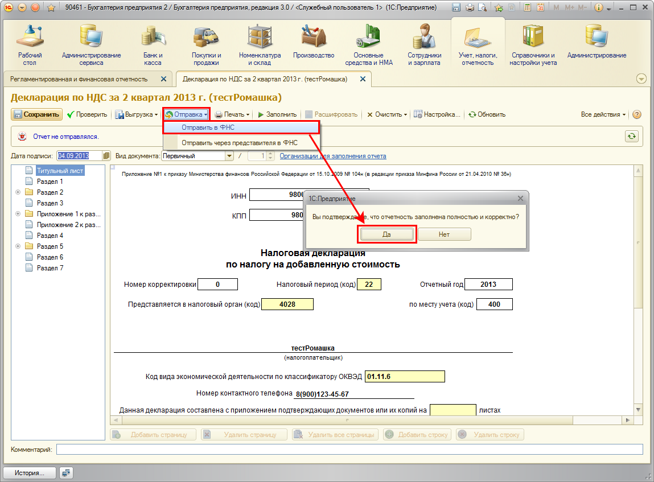
Task: Click the title bar save diskette icon
Action: [x=456, y=7]
